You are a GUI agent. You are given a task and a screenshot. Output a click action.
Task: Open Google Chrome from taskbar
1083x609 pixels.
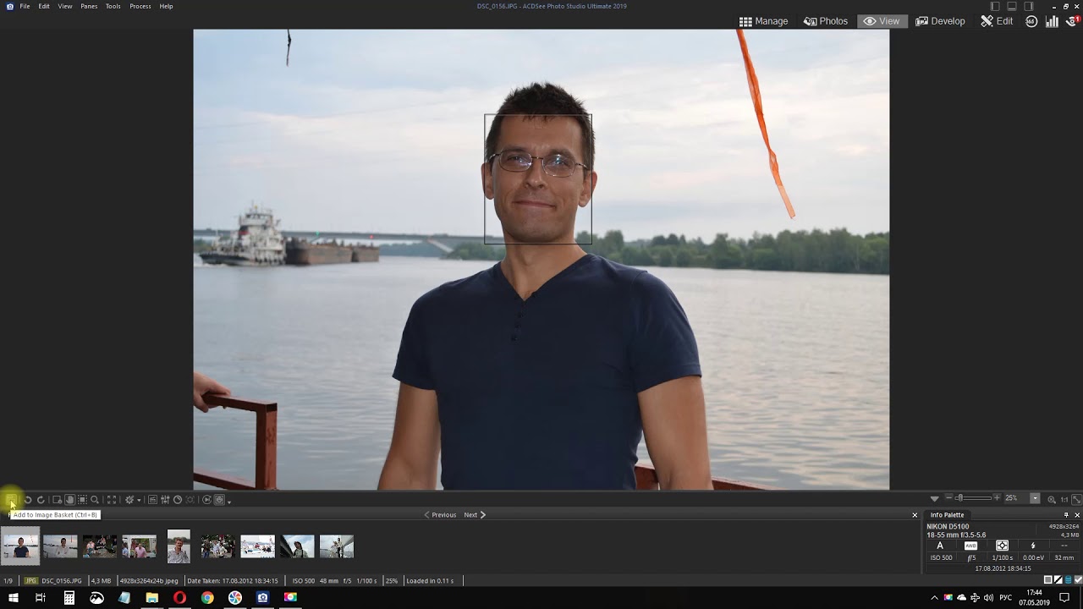pos(207,597)
